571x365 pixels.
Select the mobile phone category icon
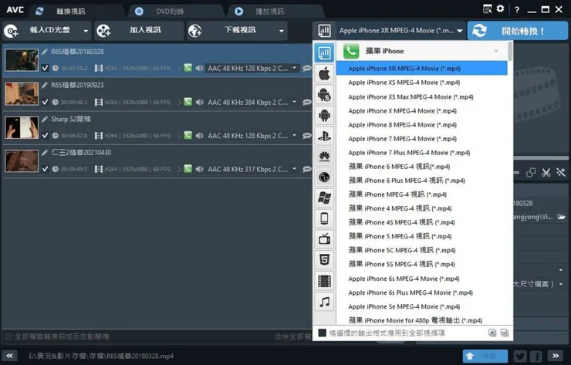pos(324,218)
